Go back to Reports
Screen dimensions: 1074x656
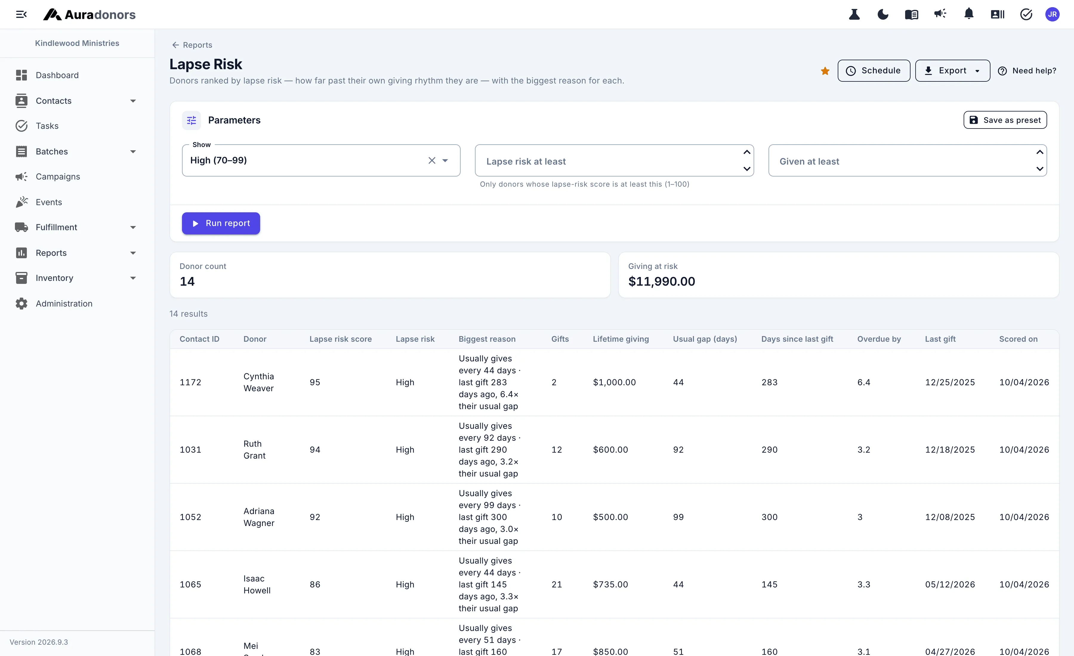click(x=192, y=45)
